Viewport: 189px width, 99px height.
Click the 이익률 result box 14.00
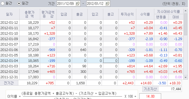point(150,96)
